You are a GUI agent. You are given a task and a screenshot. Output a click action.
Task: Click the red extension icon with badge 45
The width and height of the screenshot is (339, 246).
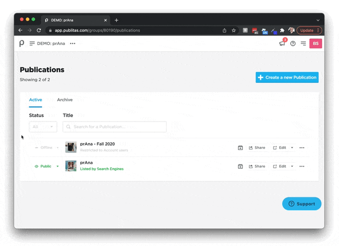[x=255, y=31]
